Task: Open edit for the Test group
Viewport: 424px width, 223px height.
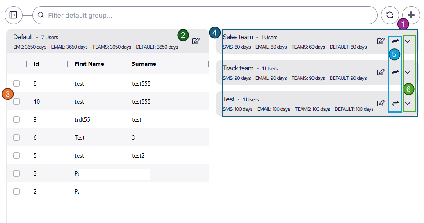Action: coord(381,103)
